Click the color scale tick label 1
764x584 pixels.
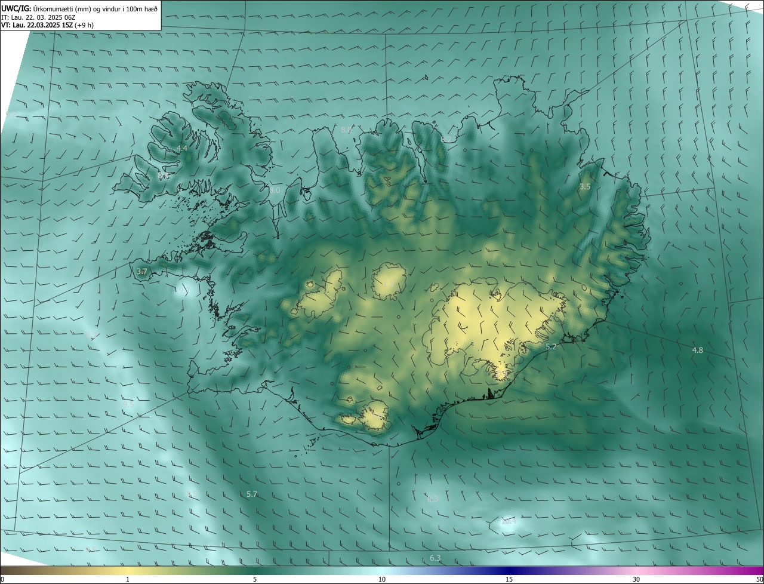point(128,579)
